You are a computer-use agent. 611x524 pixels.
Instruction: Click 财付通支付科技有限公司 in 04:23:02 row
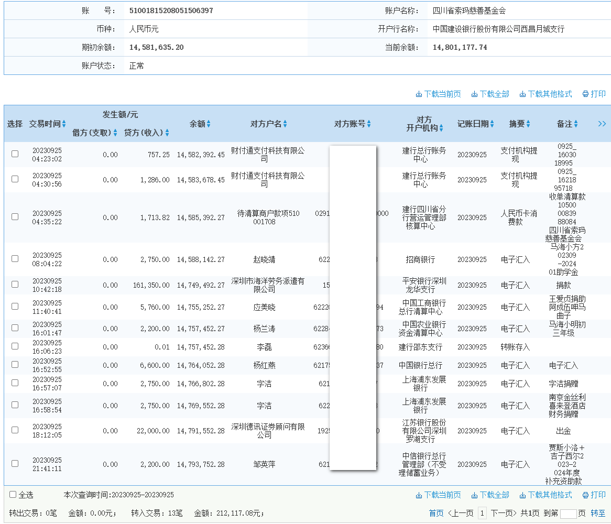pyautogui.click(x=268, y=155)
